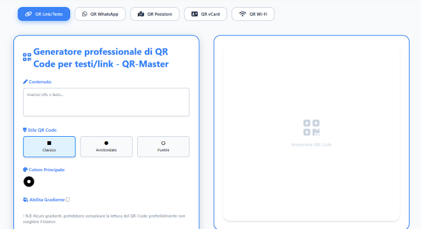Choose the Arrotondato QR style

[x=107, y=146]
